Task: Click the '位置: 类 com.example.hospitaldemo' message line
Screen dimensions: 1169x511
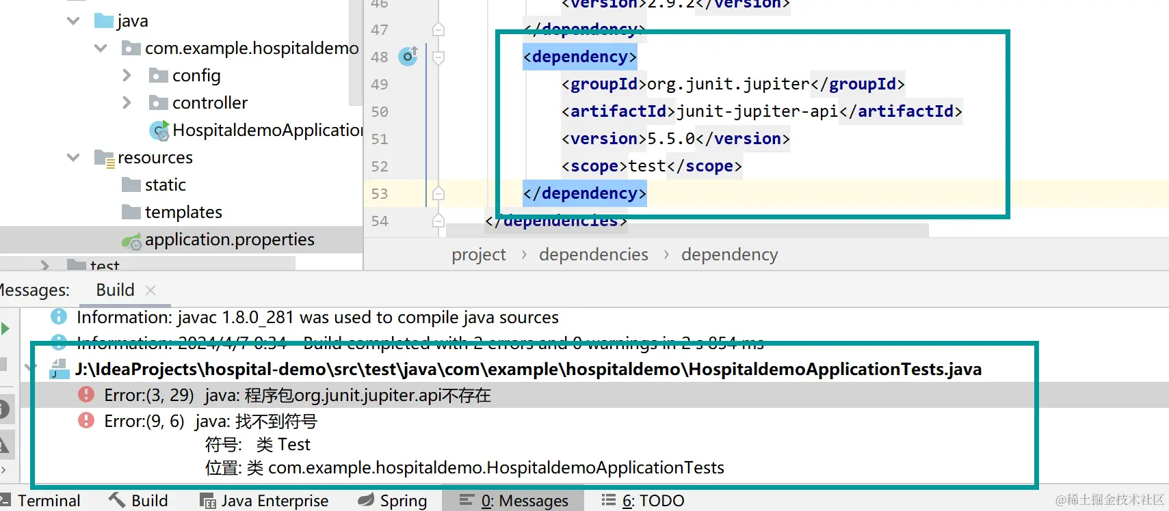Action: click(464, 468)
